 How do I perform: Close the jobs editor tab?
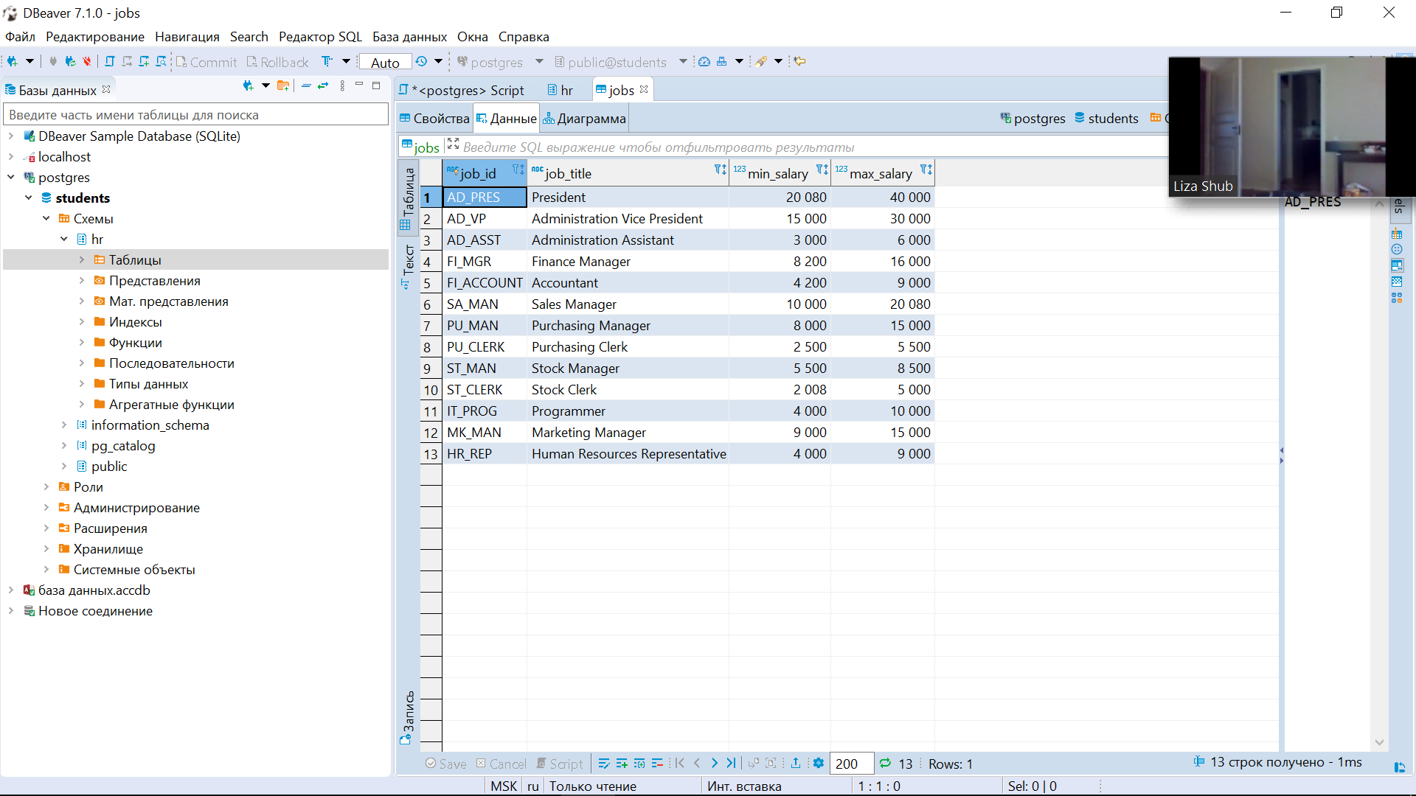644,89
